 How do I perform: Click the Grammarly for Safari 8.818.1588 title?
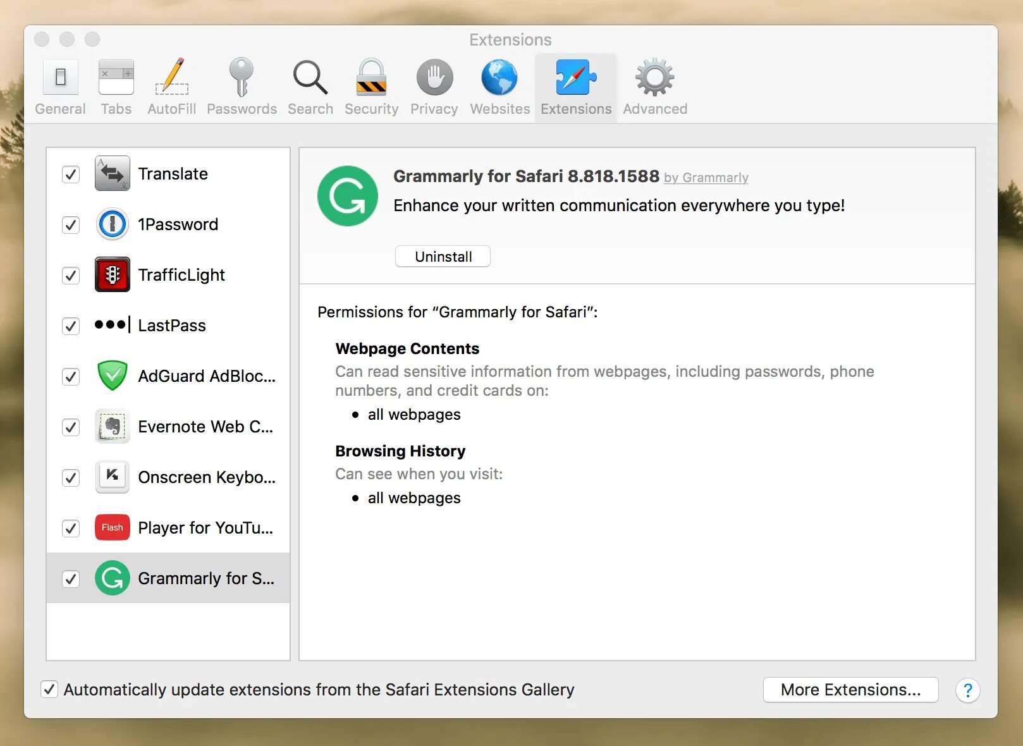pos(526,176)
